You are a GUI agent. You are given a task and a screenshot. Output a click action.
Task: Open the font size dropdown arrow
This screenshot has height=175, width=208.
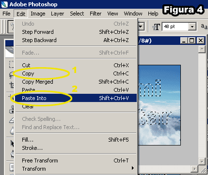pyautogui.click(x=192, y=27)
